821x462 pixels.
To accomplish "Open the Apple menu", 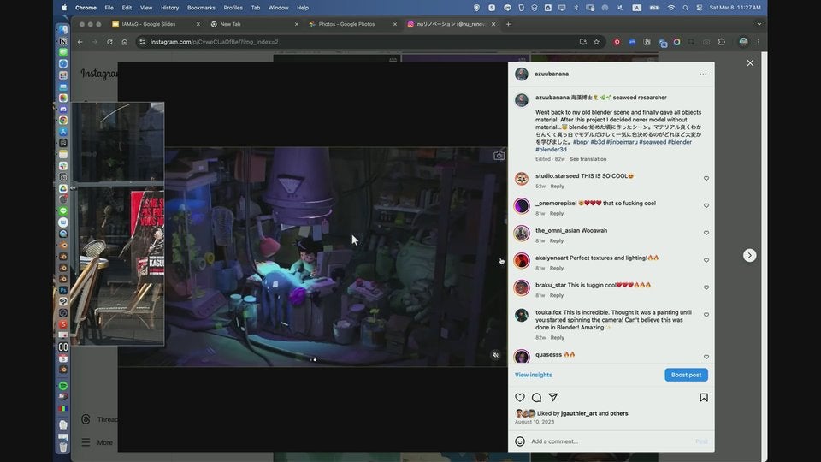I will [64, 8].
